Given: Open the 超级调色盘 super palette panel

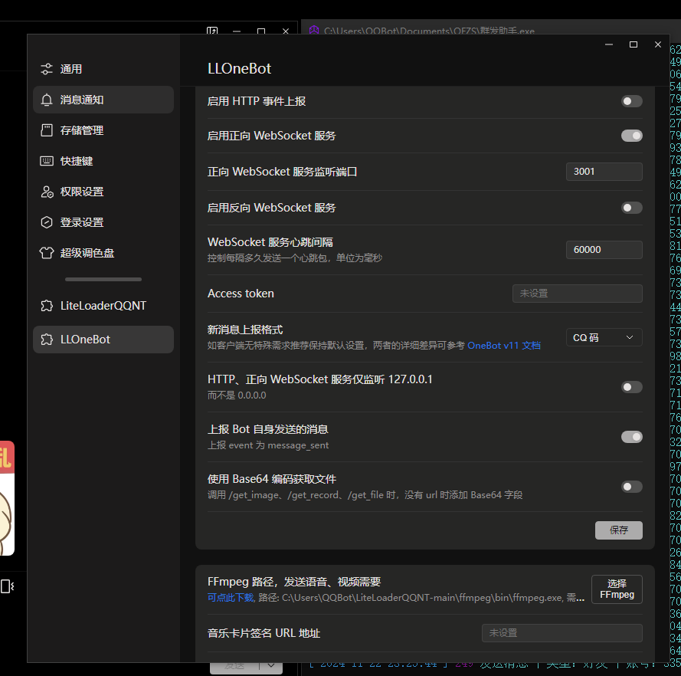Looking at the screenshot, I should click(46, 253).
